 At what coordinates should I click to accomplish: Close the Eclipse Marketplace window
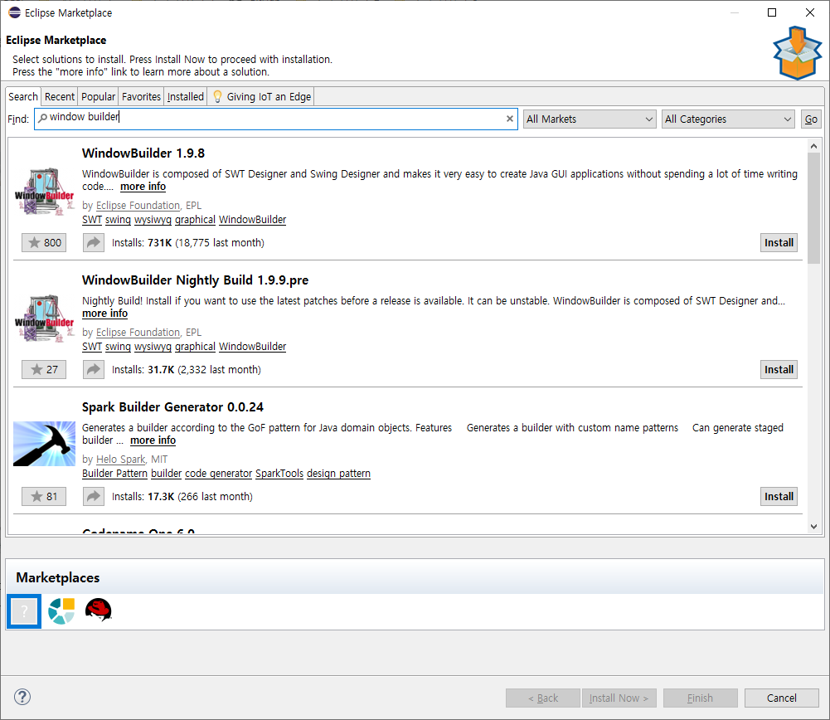point(810,12)
